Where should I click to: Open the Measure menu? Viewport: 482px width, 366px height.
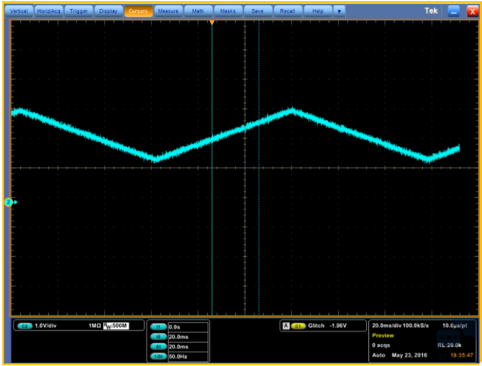point(168,11)
